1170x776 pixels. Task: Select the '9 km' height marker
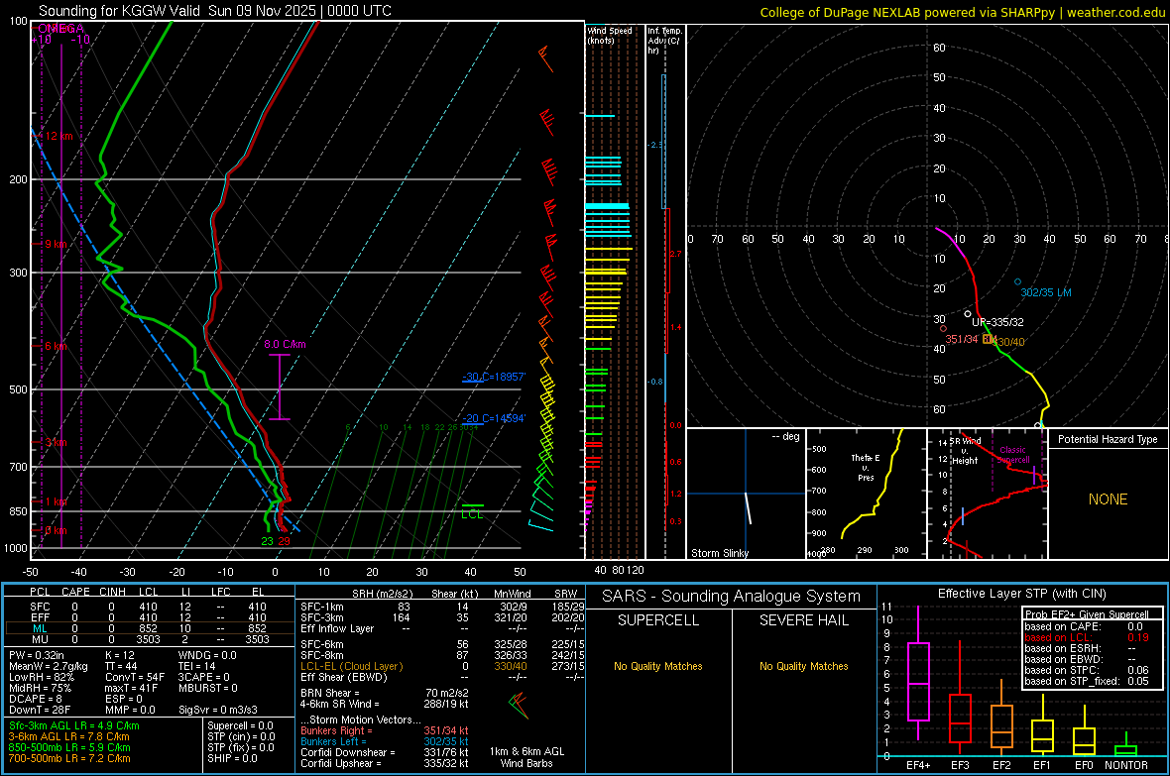pos(56,244)
